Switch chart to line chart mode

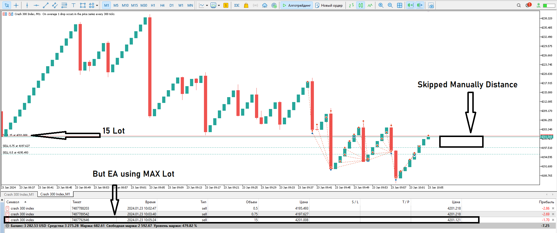pos(370,5)
